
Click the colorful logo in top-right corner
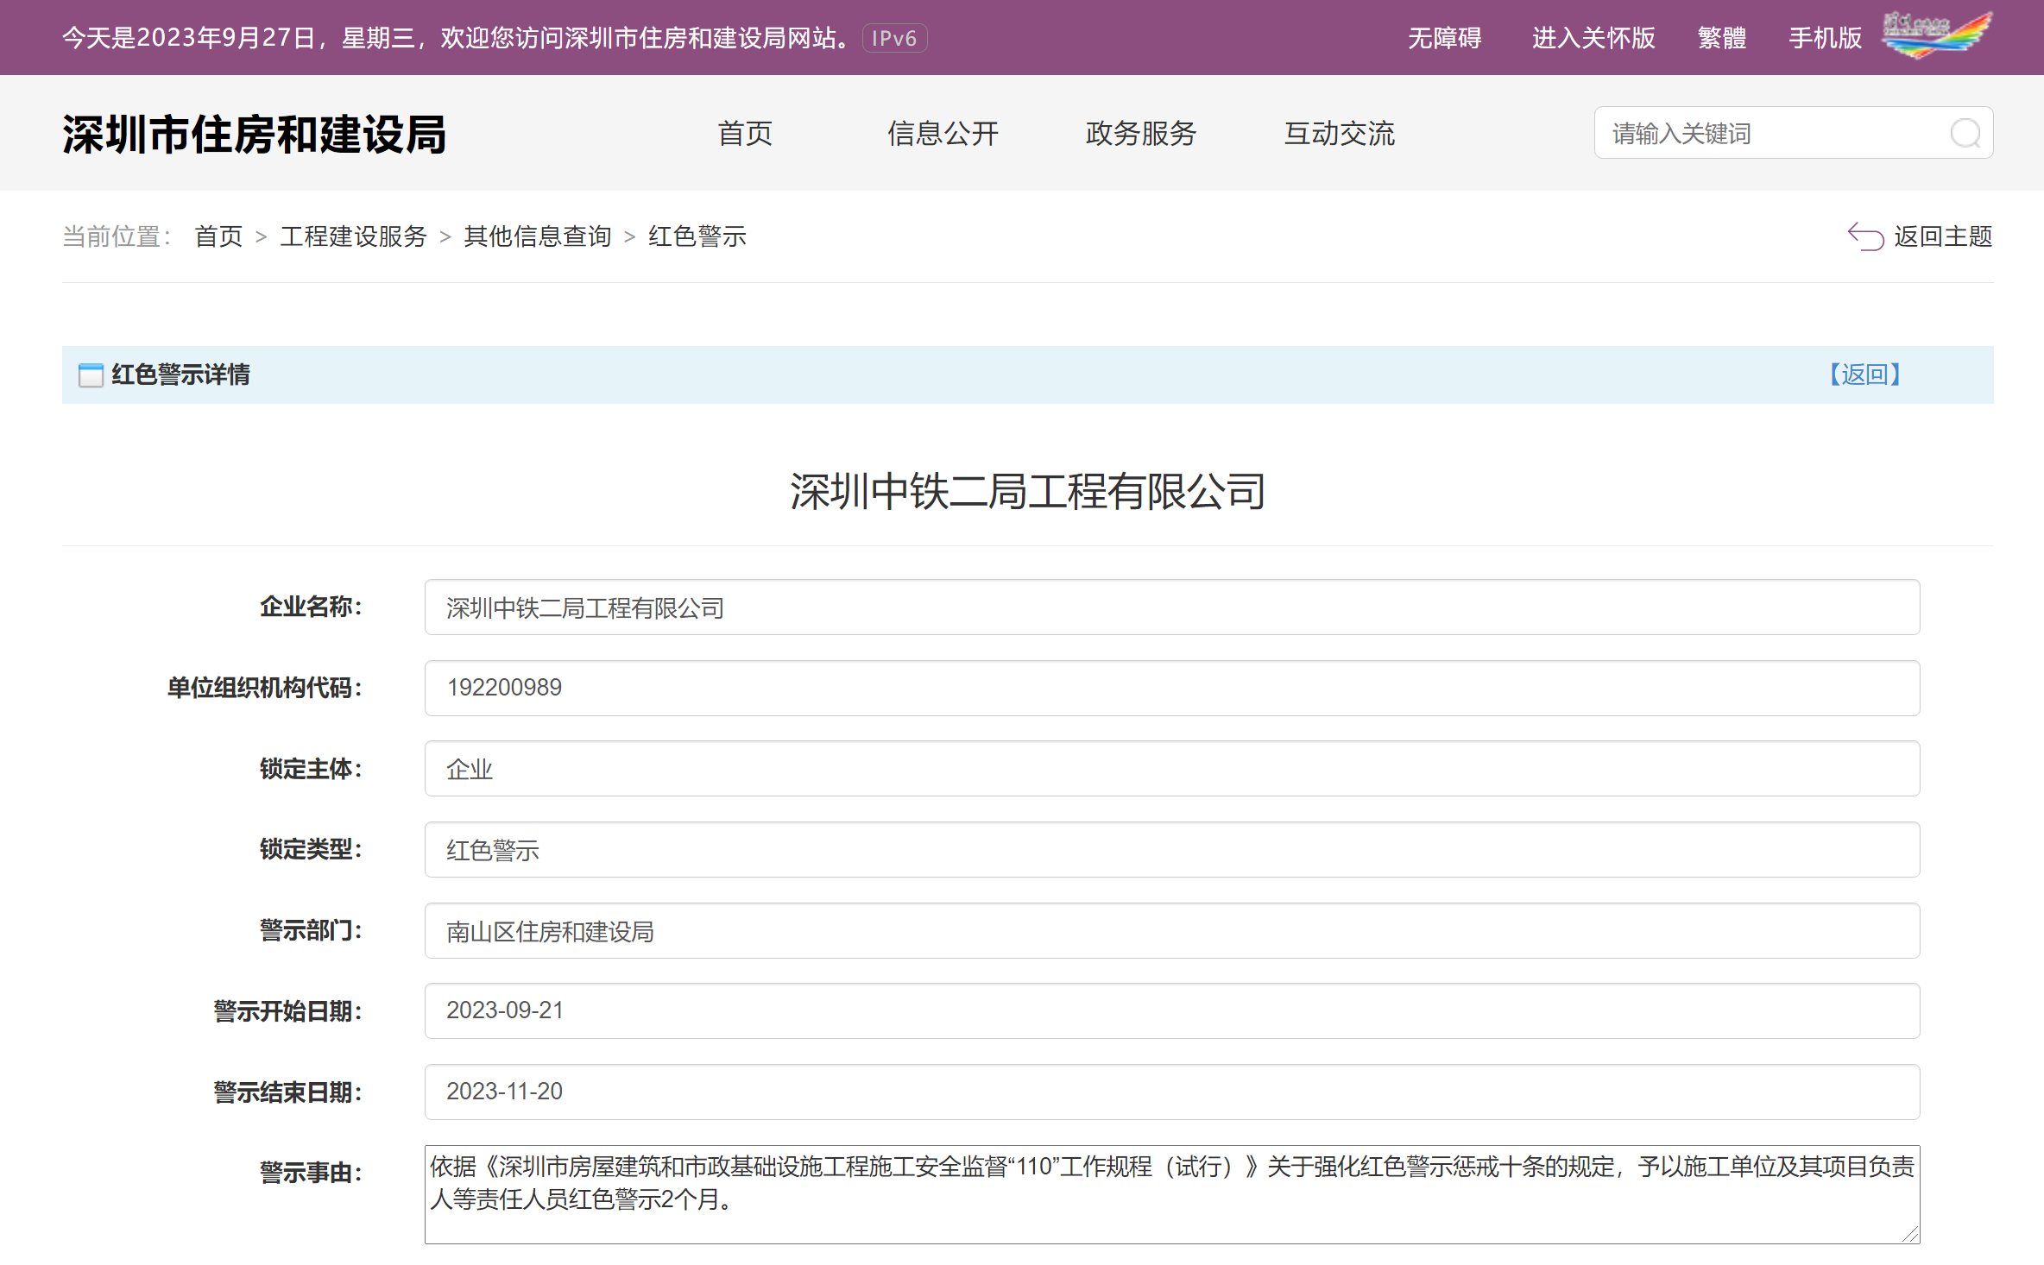pyautogui.click(x=1937, y=35)
